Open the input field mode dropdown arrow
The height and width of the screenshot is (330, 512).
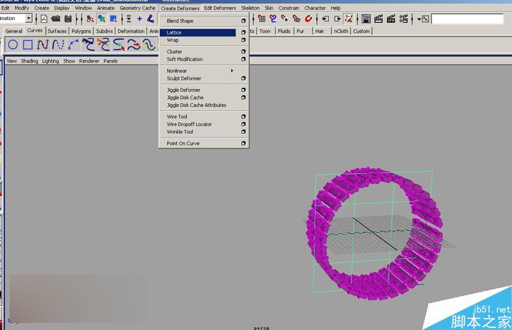419,19
